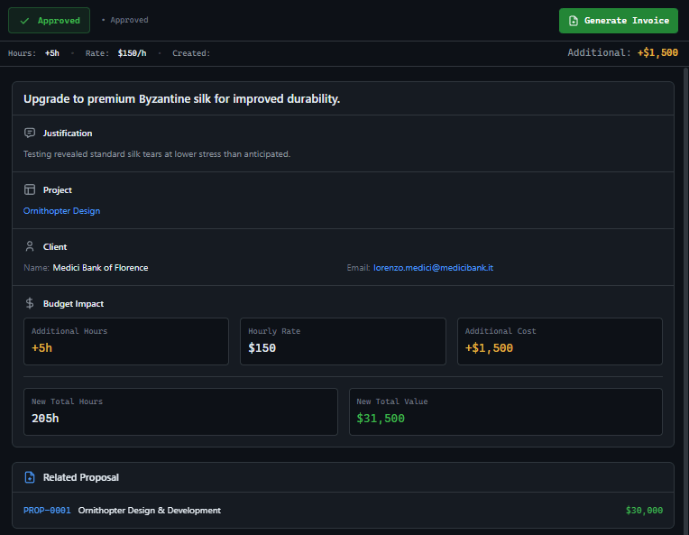Click the Project layout icon
Viewport: 689px width, 535px height.
pyautogui.click(x=30, y=190)
